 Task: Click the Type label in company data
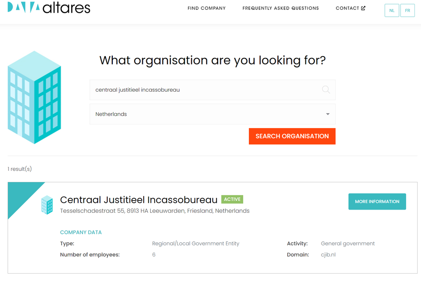coord(67,244)
